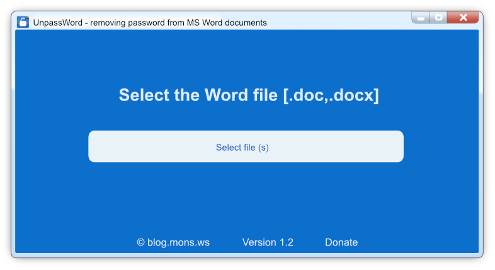Click the word "UnpassWord" in the title bar
The height and width of the screenshot is (270, 495).
tap(58, 23)
